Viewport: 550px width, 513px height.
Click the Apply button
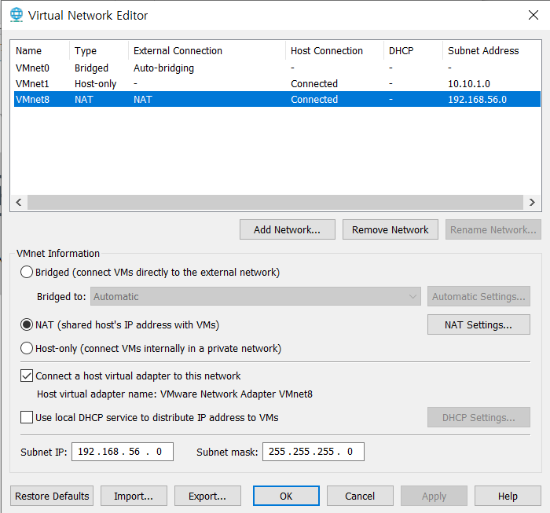434,496
